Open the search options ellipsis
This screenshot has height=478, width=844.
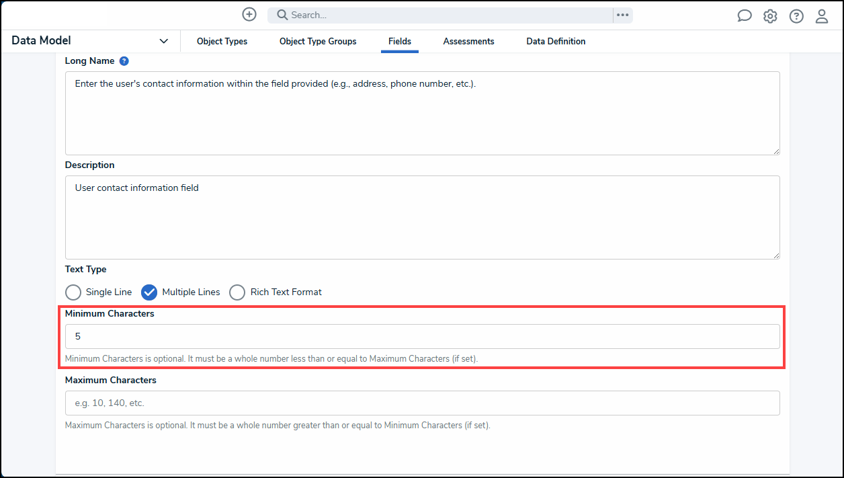[623, 15]
